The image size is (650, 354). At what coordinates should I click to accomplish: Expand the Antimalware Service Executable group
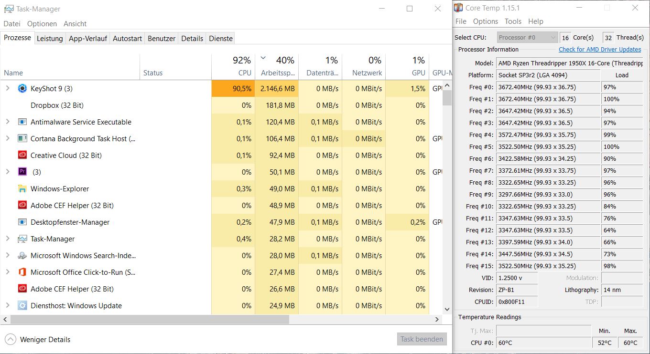coord(8,122)
